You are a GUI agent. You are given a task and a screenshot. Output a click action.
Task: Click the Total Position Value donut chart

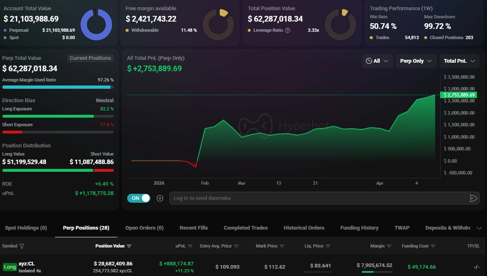tap(340, 24)
